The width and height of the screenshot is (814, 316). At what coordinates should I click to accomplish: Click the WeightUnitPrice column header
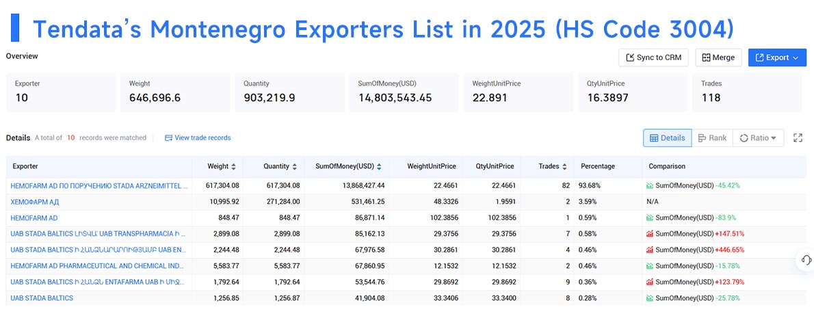(x=432, y=167)
